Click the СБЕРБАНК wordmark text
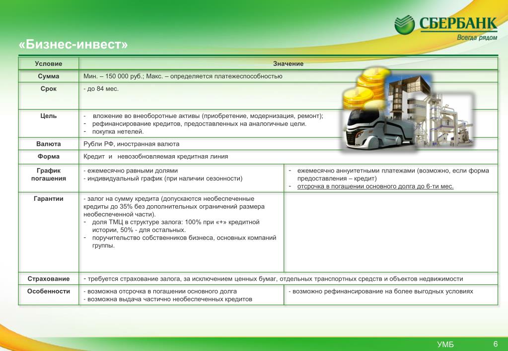The image size is (508, 351). [x=458, y=23]
